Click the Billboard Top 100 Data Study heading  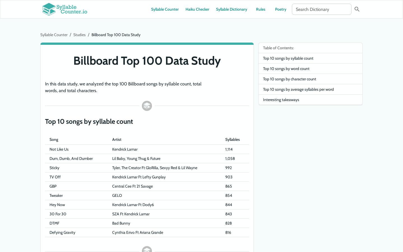pos(147,61)
